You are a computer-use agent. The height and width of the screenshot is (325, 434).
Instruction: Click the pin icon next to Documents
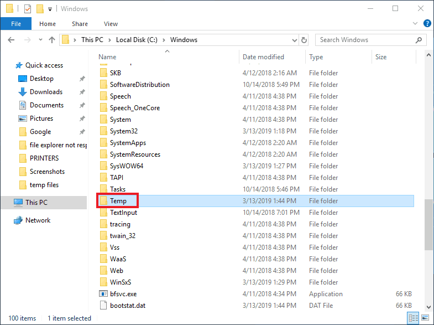[82, 105]
